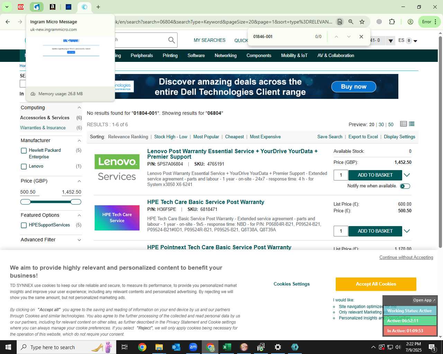Sort by Stock High - Low
Viewport: 443px width, 354px height.
pos(171,137)
